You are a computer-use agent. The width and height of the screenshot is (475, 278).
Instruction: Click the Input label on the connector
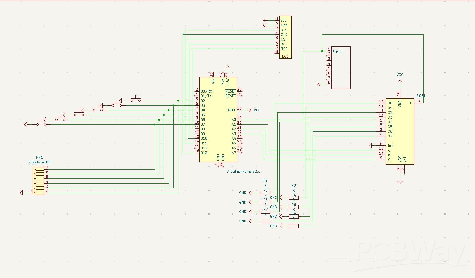click(337, 51)
